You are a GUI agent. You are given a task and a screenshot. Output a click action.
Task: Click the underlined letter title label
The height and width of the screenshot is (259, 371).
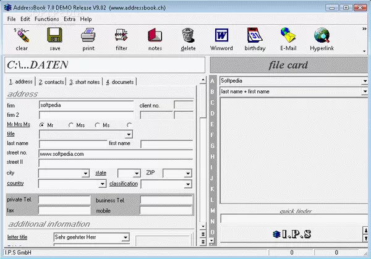click(x=17, y=237)
